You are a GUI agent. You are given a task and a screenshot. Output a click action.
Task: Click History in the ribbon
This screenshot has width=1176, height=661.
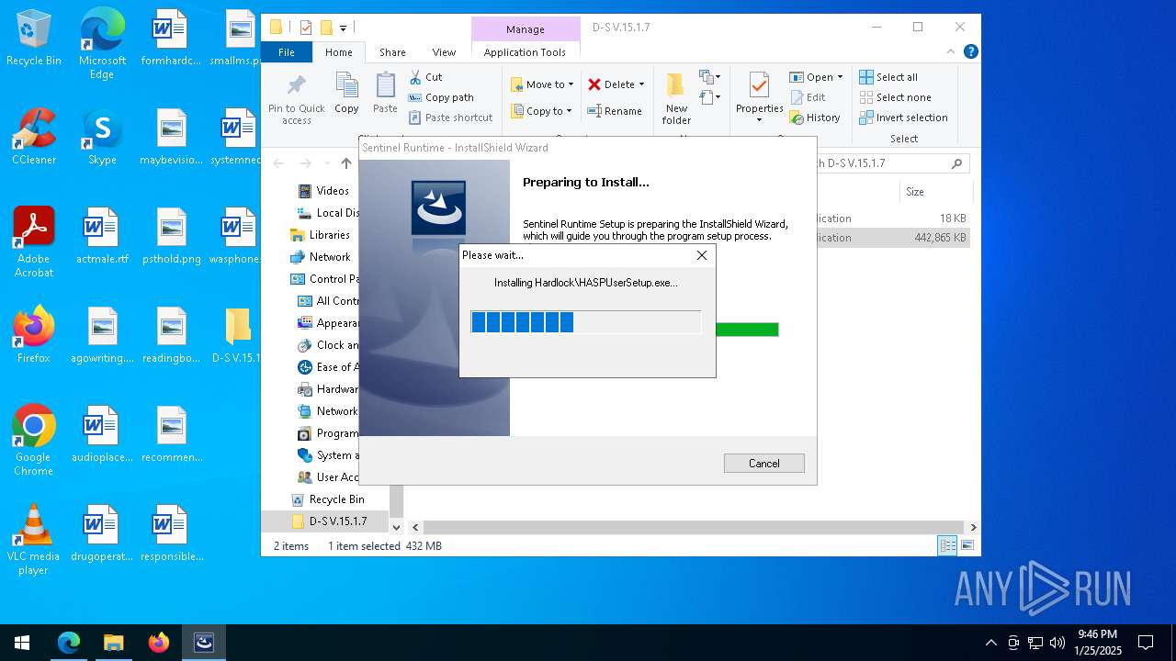click(x=815, y=118)
